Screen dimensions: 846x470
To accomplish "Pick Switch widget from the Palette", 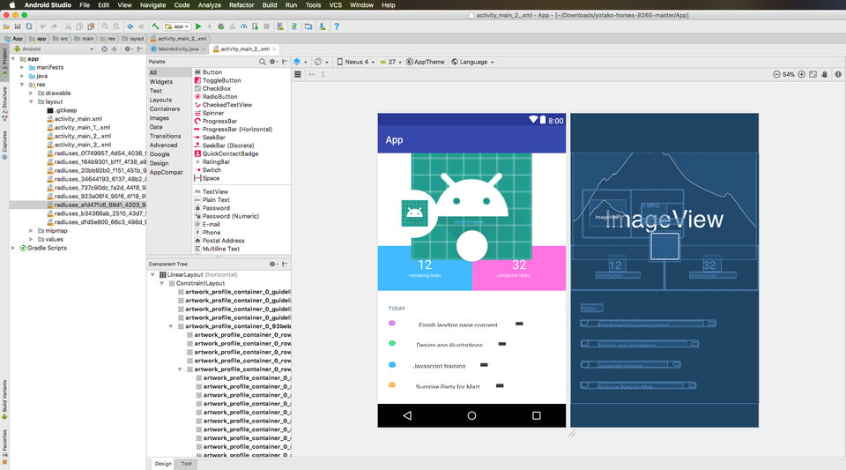I will (x=211, y=170).
